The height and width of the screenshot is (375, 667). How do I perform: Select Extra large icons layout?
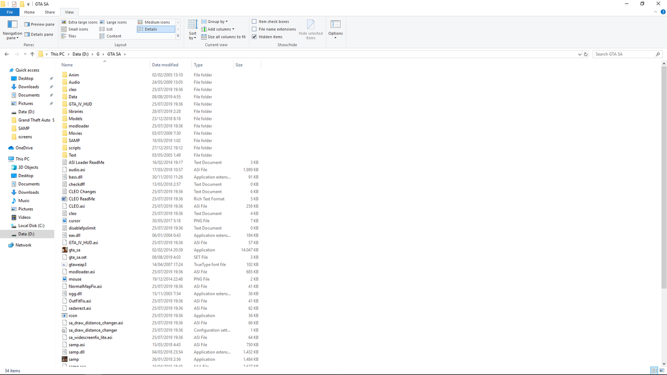(79, 22)
